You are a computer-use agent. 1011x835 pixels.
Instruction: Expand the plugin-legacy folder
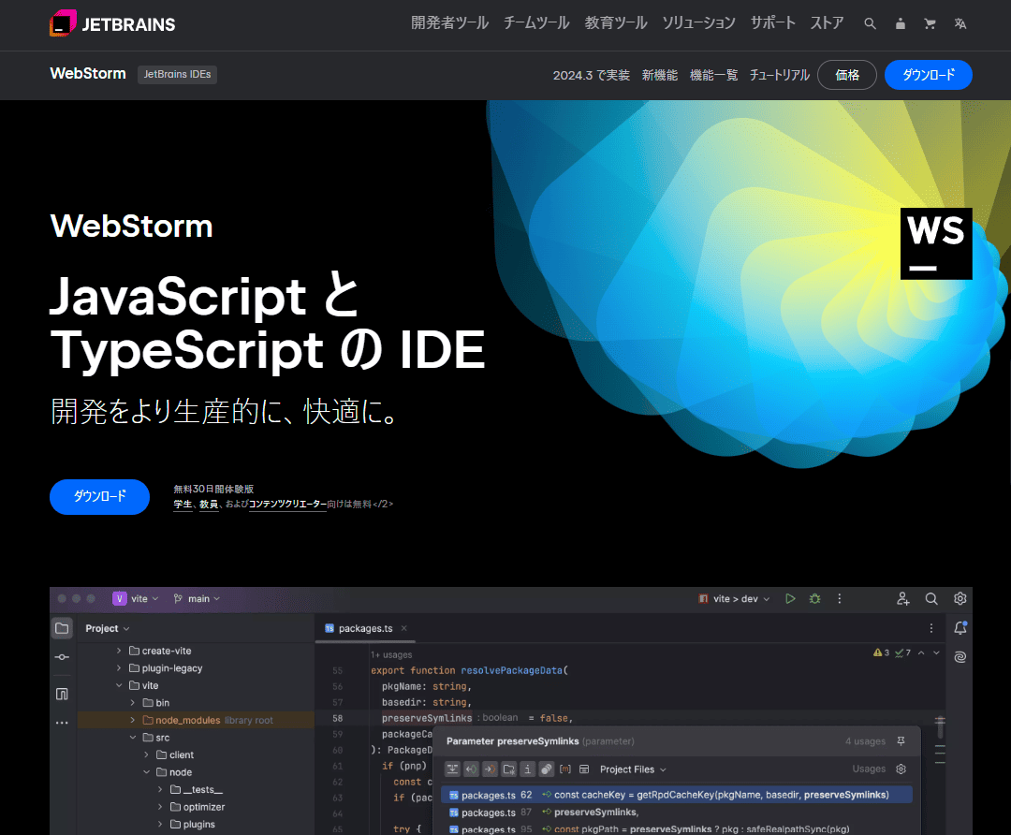pyautogui.click(x=119, y=668)
